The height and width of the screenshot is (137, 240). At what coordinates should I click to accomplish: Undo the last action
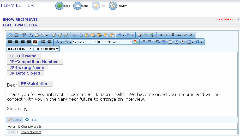click(119, 35)
